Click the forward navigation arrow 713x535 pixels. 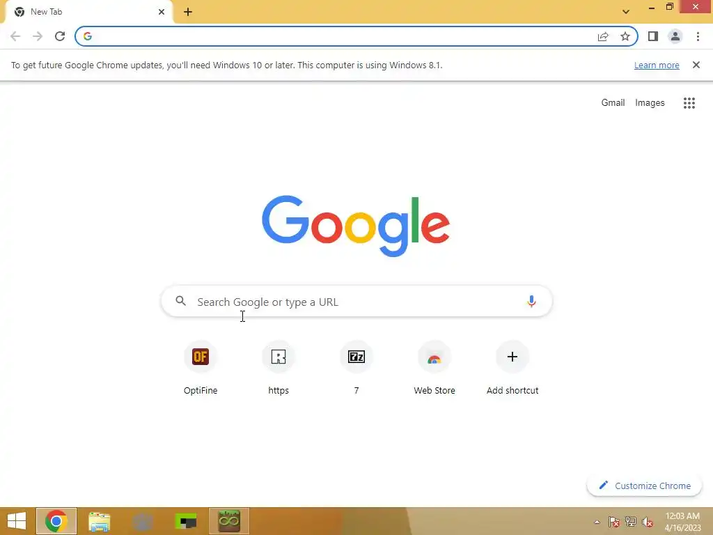tap(38, 36)
